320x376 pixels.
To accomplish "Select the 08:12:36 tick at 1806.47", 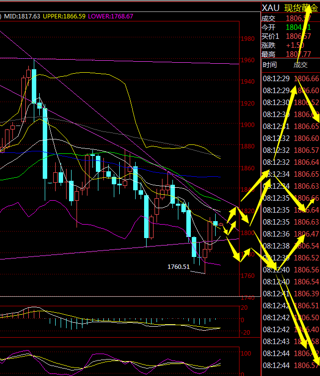I will 291,234.
